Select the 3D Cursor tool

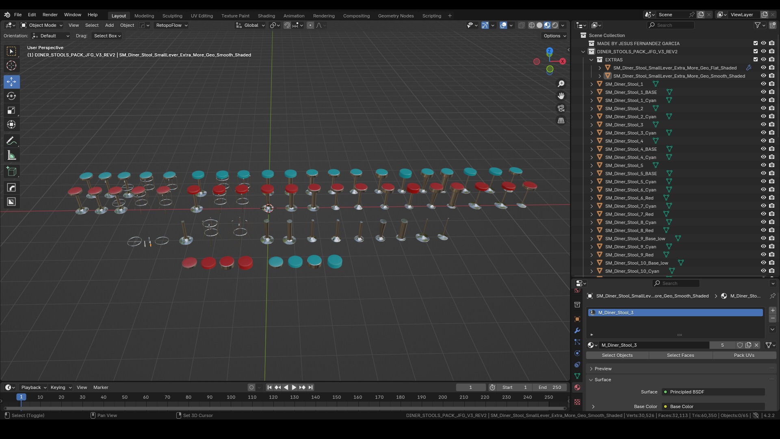point(11,66)
